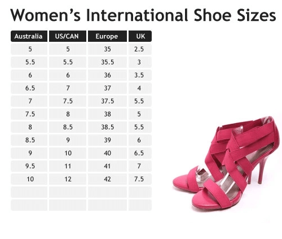Select the US/CAN cell showing 10
This screenshot has width=282, height=239.
click(68, 153)
